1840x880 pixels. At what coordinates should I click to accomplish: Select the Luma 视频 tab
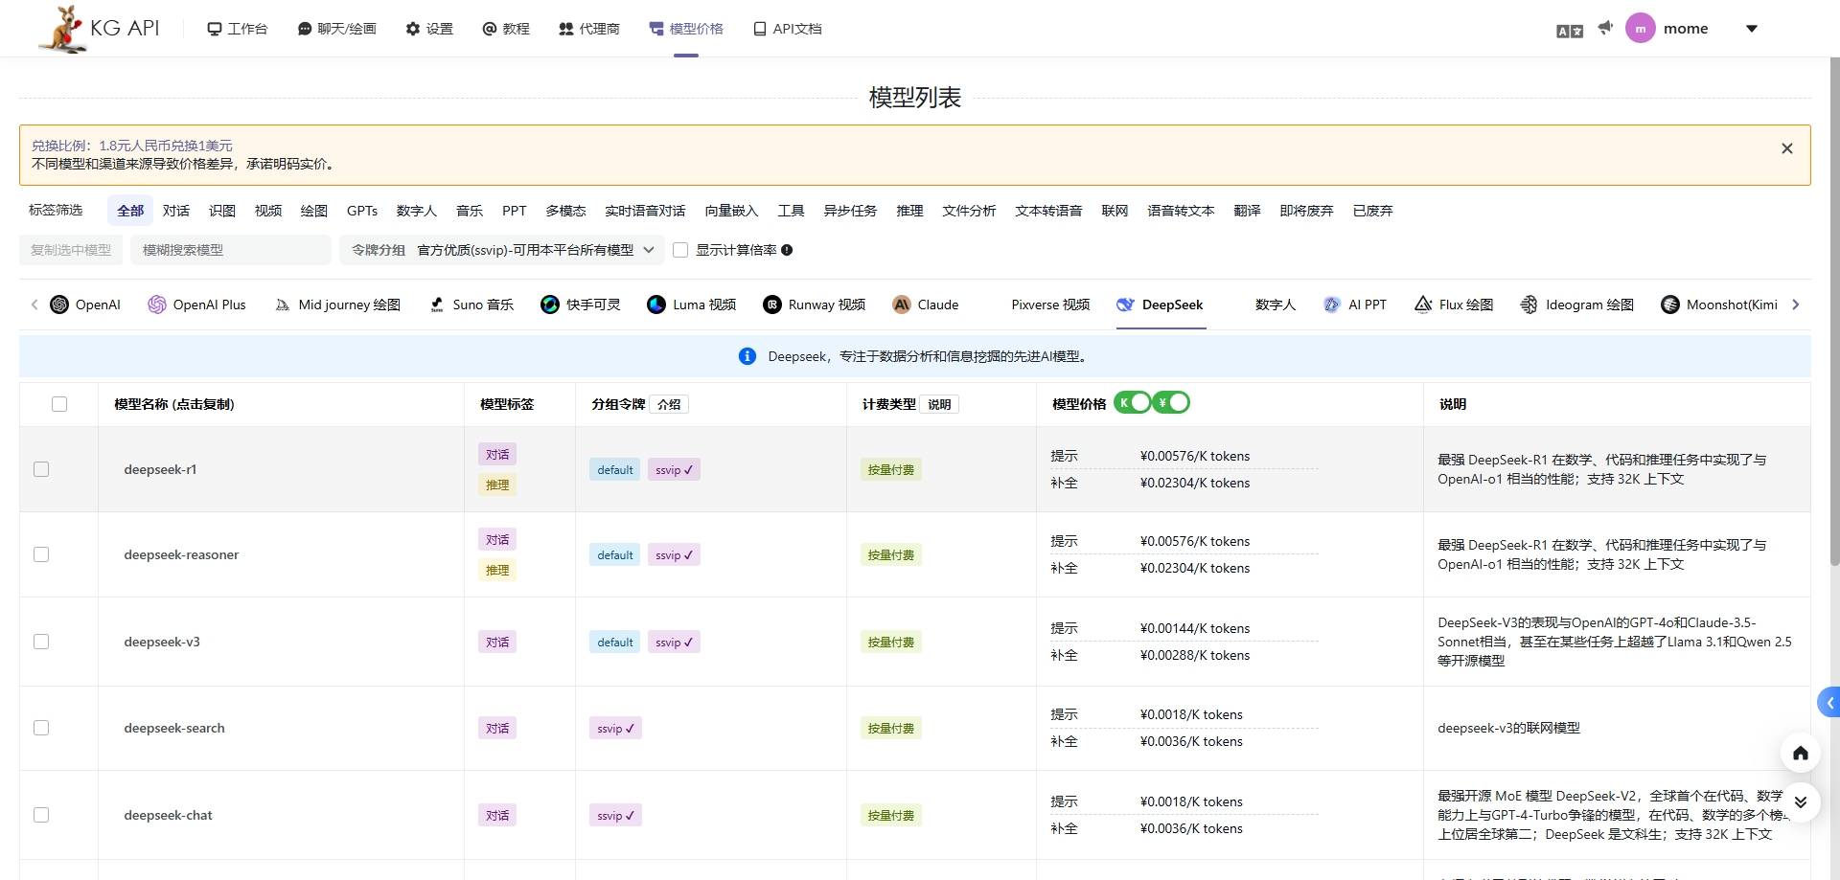tap(692, 305)
